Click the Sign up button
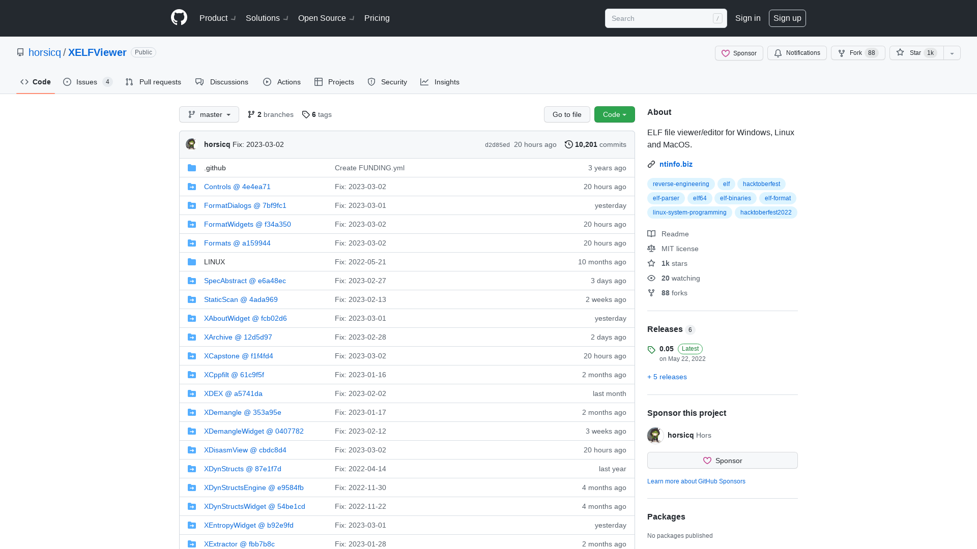The image size is (977, 549). 787,18
